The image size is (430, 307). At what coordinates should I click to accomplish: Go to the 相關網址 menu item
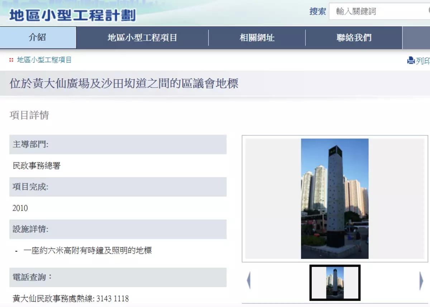point(257,38)
